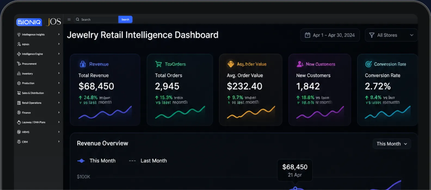Open the All Stores dropdown
The width and height of the screenshot is (431, 190).
pos(391,35)
